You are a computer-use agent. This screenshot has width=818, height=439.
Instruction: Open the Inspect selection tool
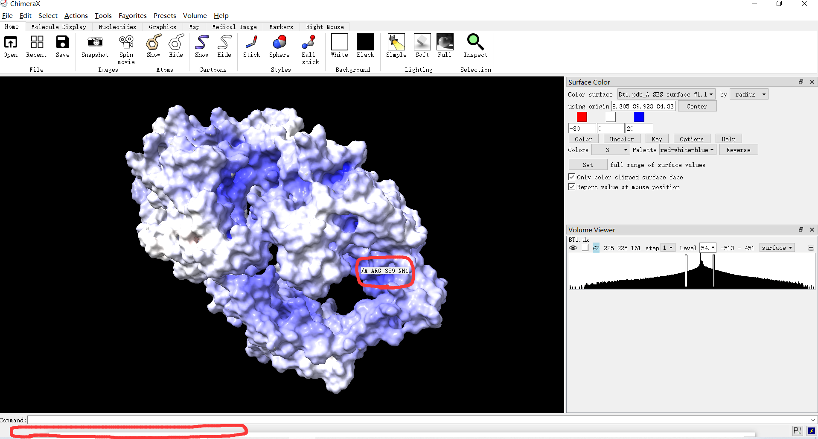(x=475, y=43)
